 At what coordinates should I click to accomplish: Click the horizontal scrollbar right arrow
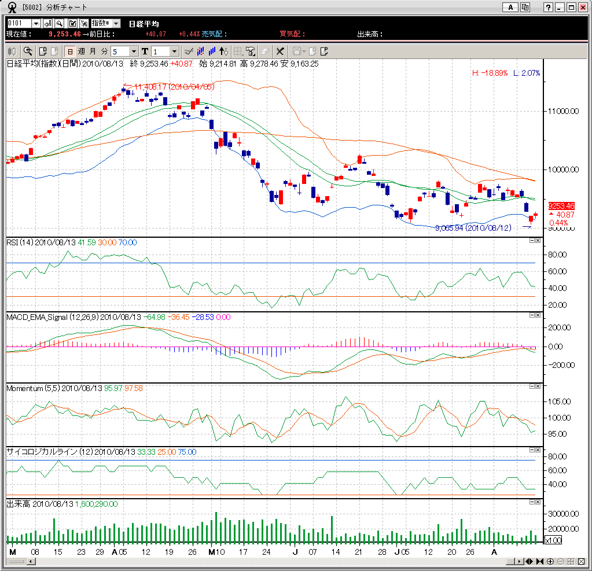pyautogui.click(x=519, y=561)
